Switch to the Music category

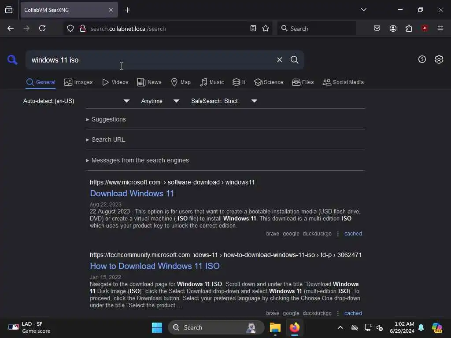tap(212, 82)
